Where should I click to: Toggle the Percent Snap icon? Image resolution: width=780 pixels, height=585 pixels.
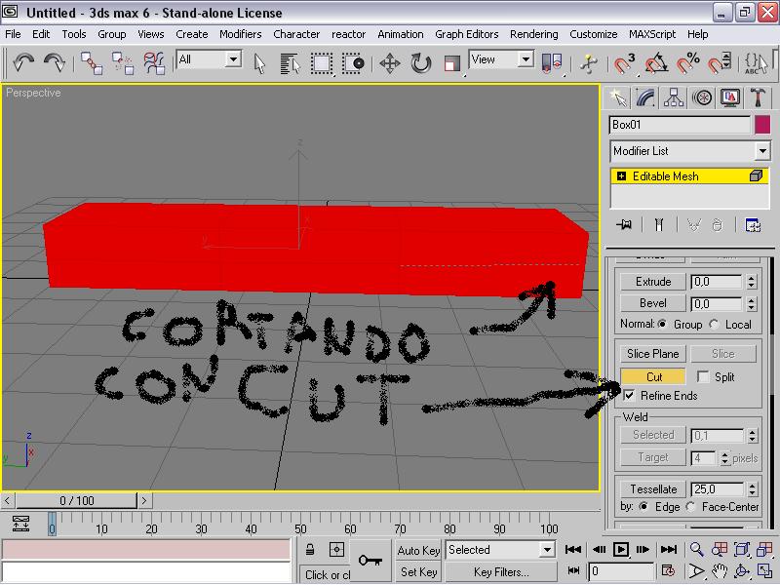(x=688, y=63)
